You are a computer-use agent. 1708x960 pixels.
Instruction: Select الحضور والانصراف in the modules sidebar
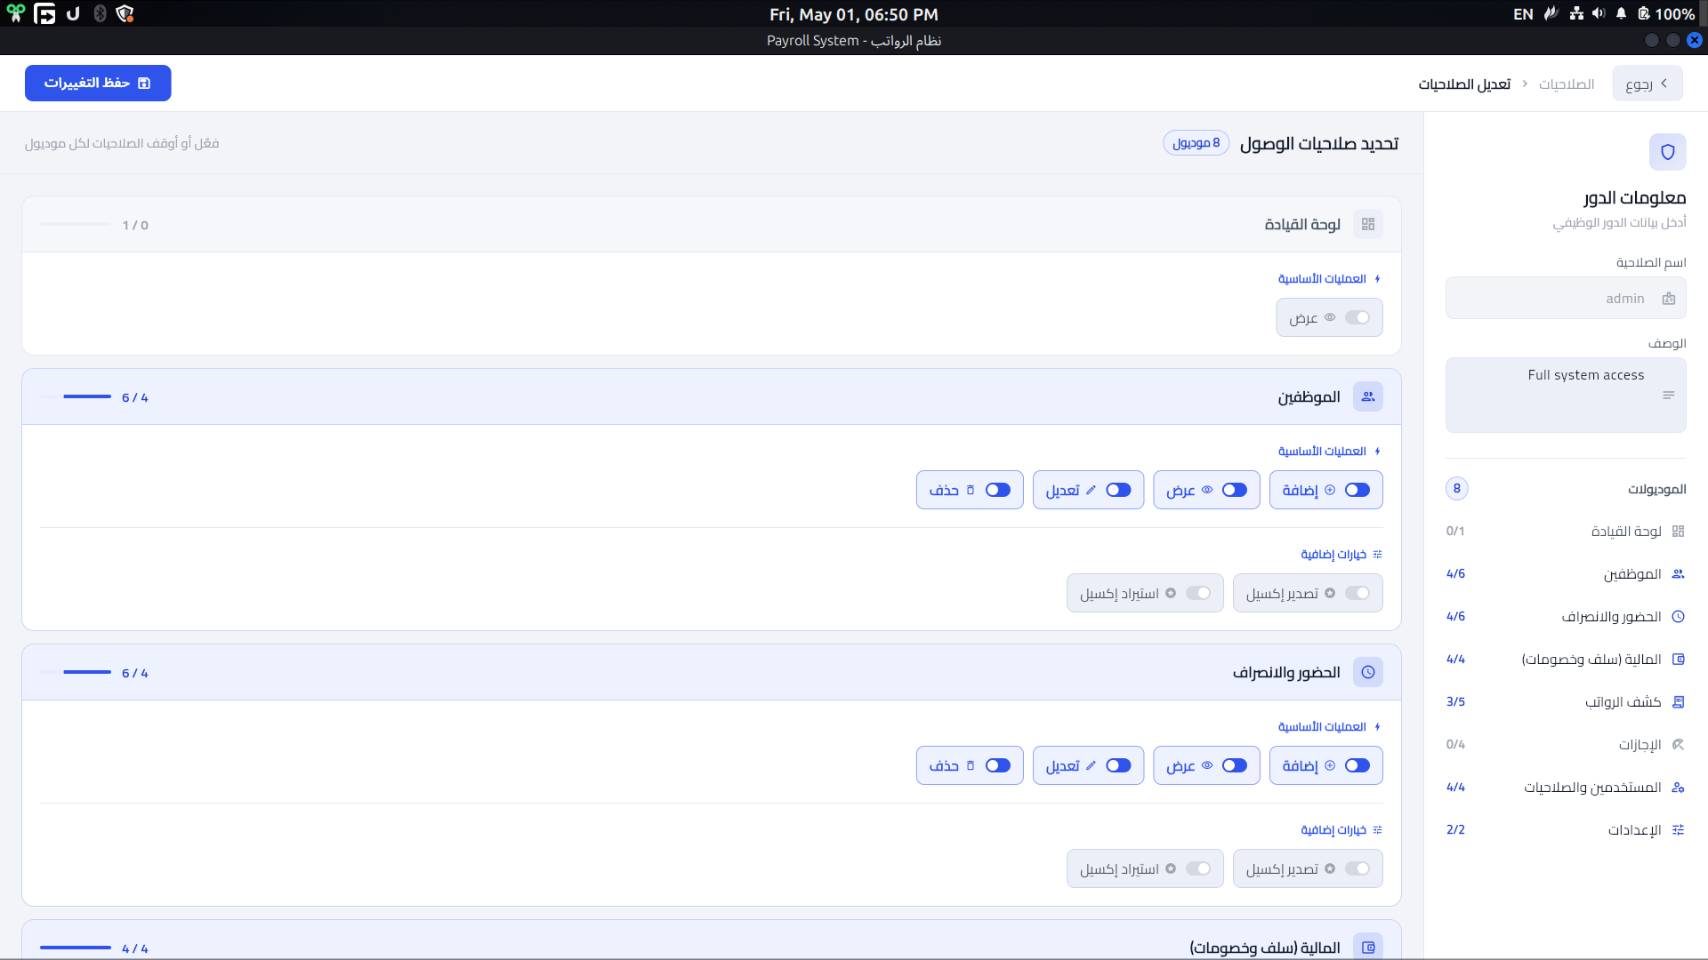tap(1566, 617)
